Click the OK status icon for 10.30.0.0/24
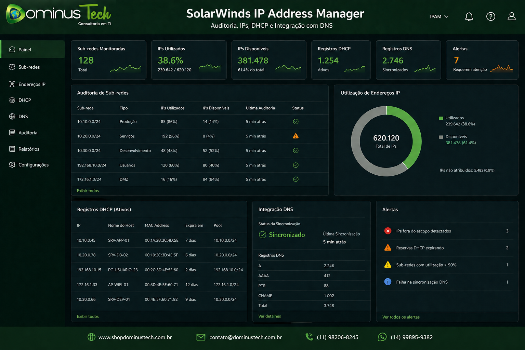This screenshot has height=350, width=525. coord(296,151)
